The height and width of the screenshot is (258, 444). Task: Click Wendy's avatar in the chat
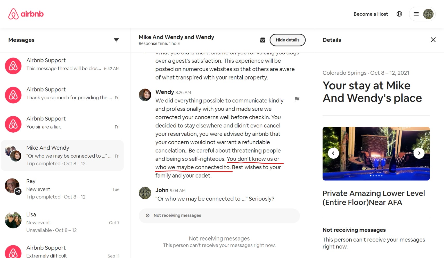145,95
